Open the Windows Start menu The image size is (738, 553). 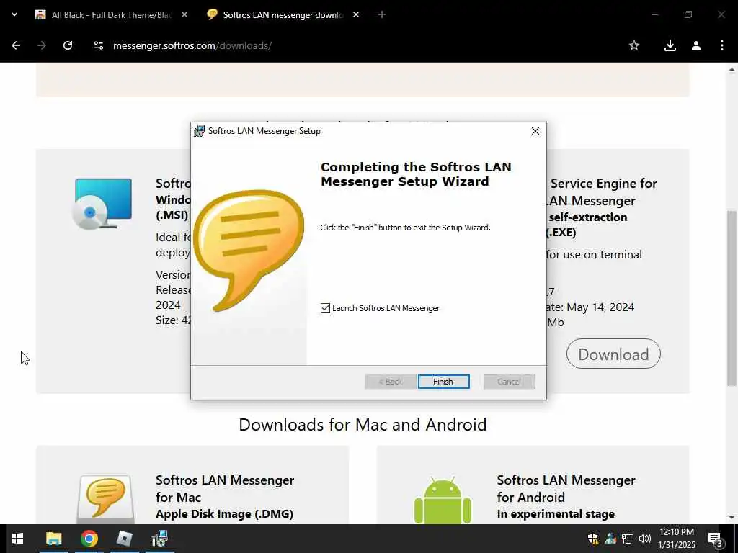pyautogui.click(x=17, y=539)
